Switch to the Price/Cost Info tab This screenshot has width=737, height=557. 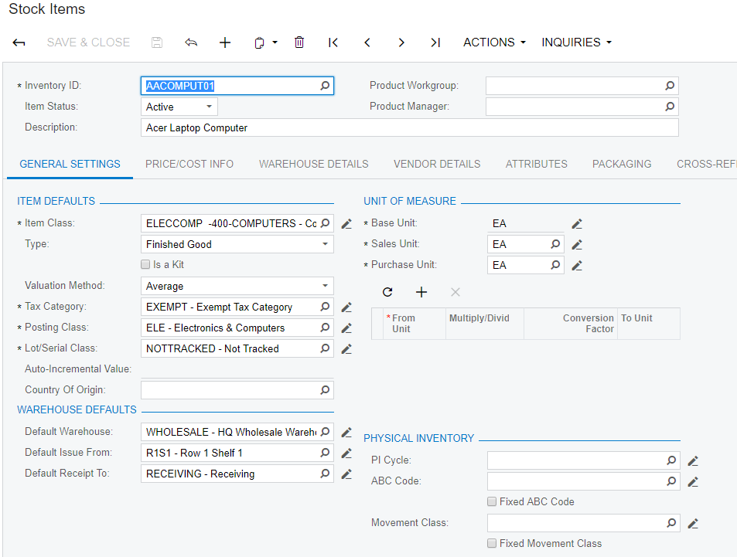click(189, 164)
